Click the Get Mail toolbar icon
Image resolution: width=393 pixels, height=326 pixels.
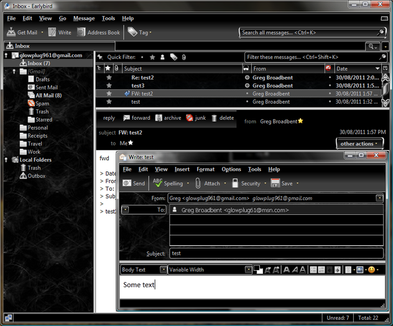coord(11,32)
